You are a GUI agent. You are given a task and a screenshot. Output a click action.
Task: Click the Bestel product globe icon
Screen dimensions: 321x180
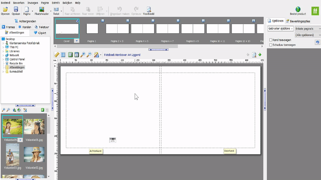(299, 9)
